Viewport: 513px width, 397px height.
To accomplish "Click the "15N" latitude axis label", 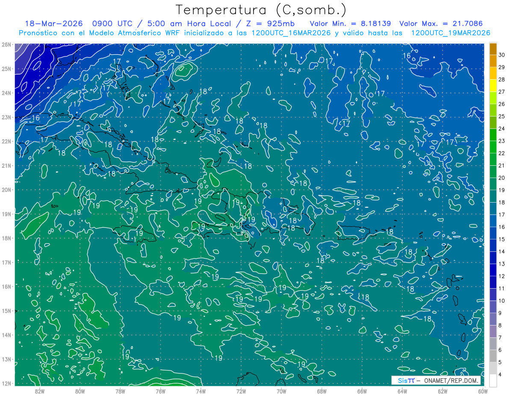I will [6, 310].
